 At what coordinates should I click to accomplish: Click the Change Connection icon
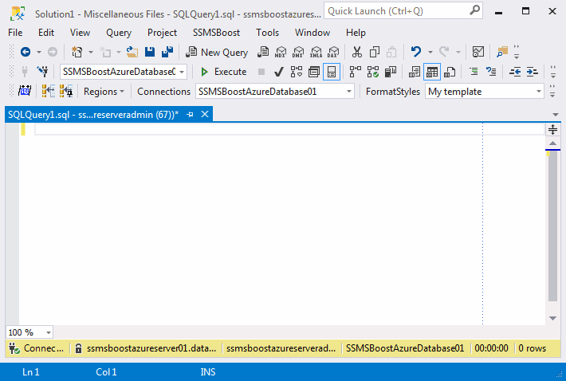pos(42,72)
